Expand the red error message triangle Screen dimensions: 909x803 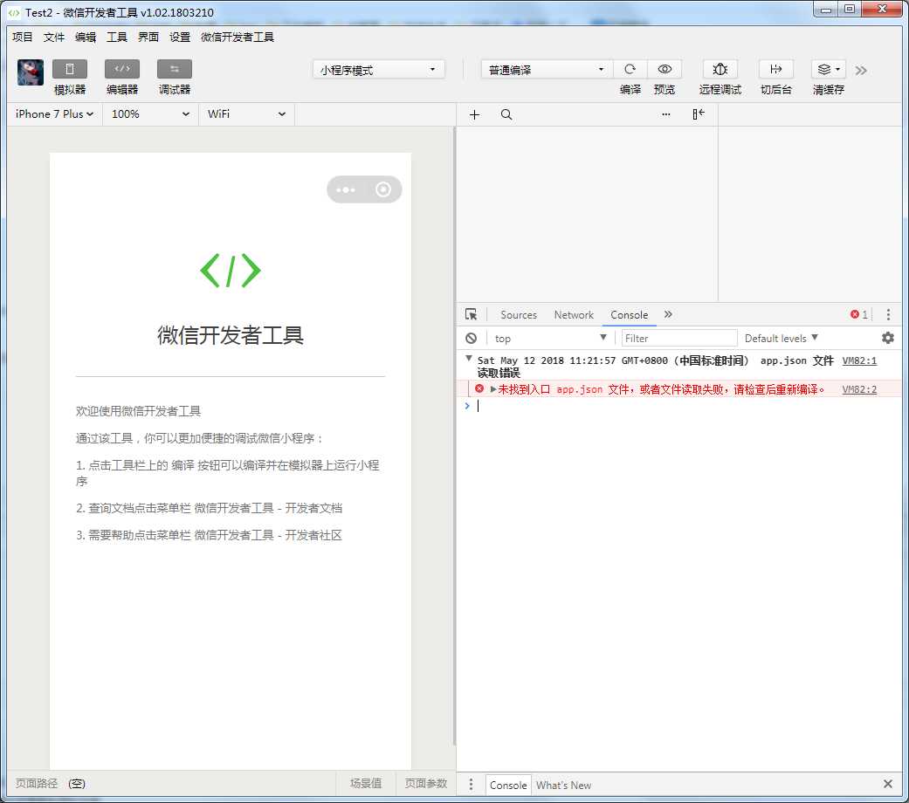493,389
